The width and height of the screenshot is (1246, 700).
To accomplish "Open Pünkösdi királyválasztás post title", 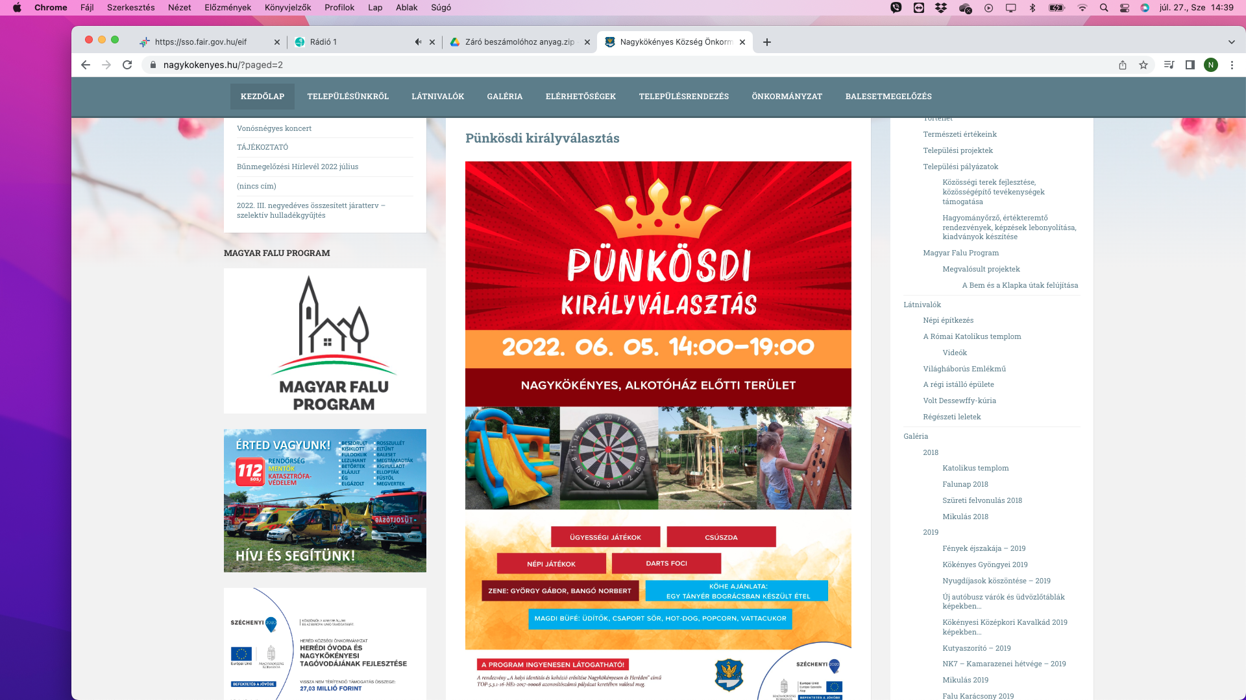I will [542, 138].
